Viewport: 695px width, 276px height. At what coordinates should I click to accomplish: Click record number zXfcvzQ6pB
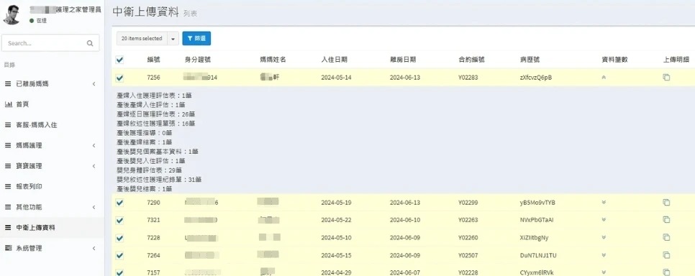[x=536, y=78]
